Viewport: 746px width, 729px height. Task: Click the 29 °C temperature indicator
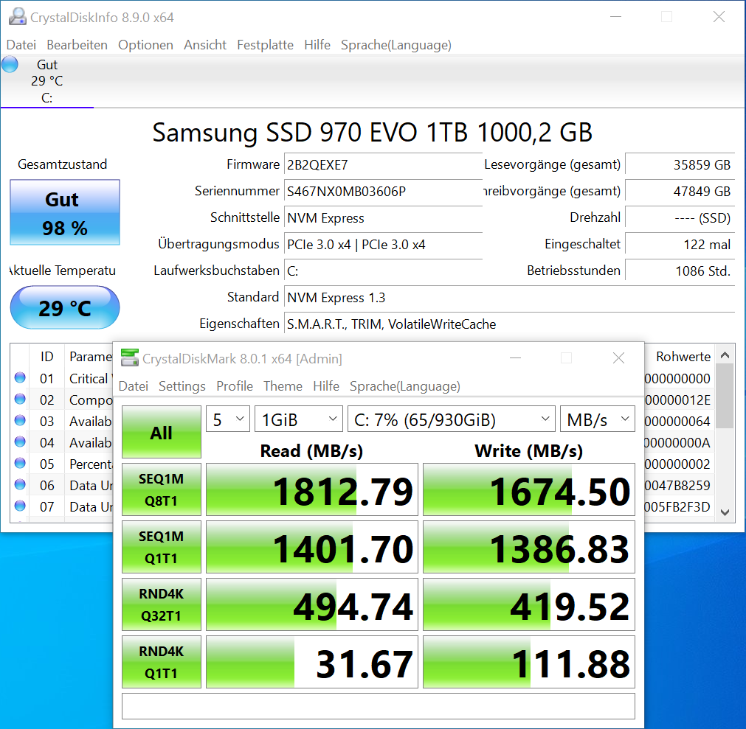(x=65, y=307)
